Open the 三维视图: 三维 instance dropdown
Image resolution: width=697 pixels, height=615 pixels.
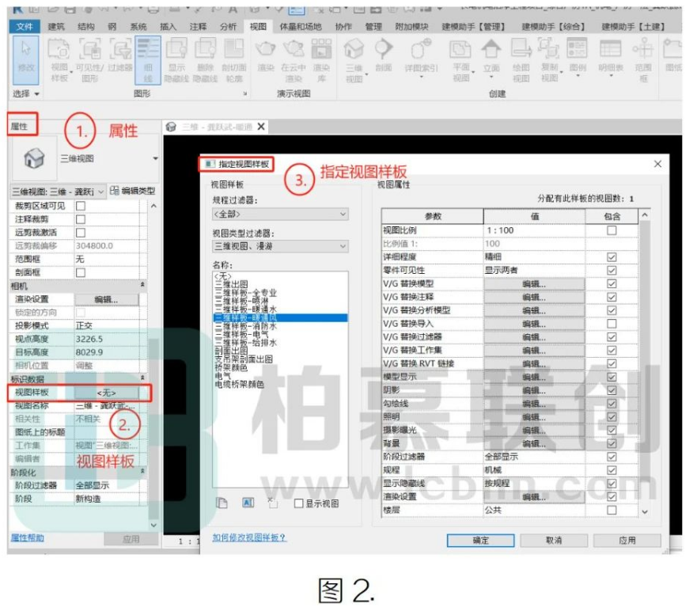(x=59, y=192)
